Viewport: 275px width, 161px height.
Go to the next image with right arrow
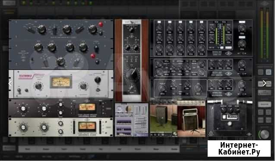(265, 84)
